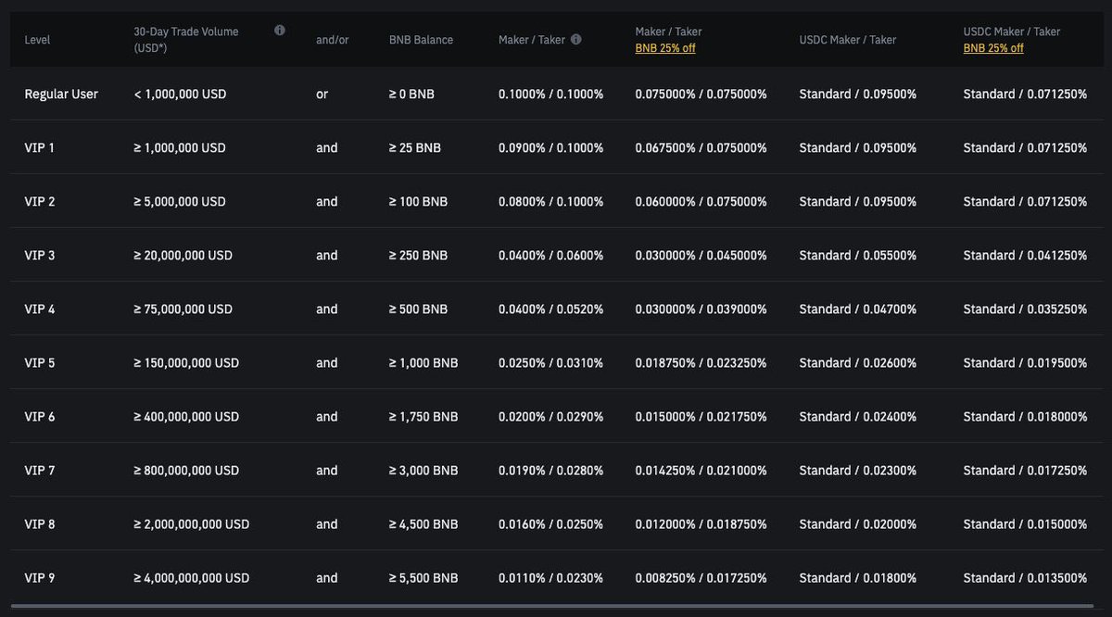
Task: Click the '0.0800% / 0.1000%' fee cell
Action: pos(551,201)
